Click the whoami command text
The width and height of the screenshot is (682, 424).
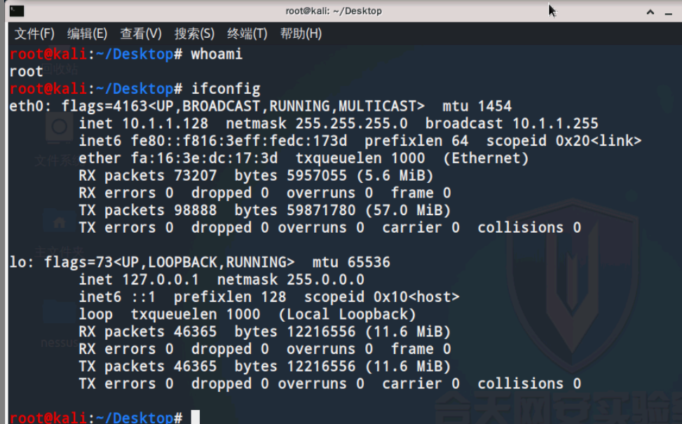(x=217, y=54)
